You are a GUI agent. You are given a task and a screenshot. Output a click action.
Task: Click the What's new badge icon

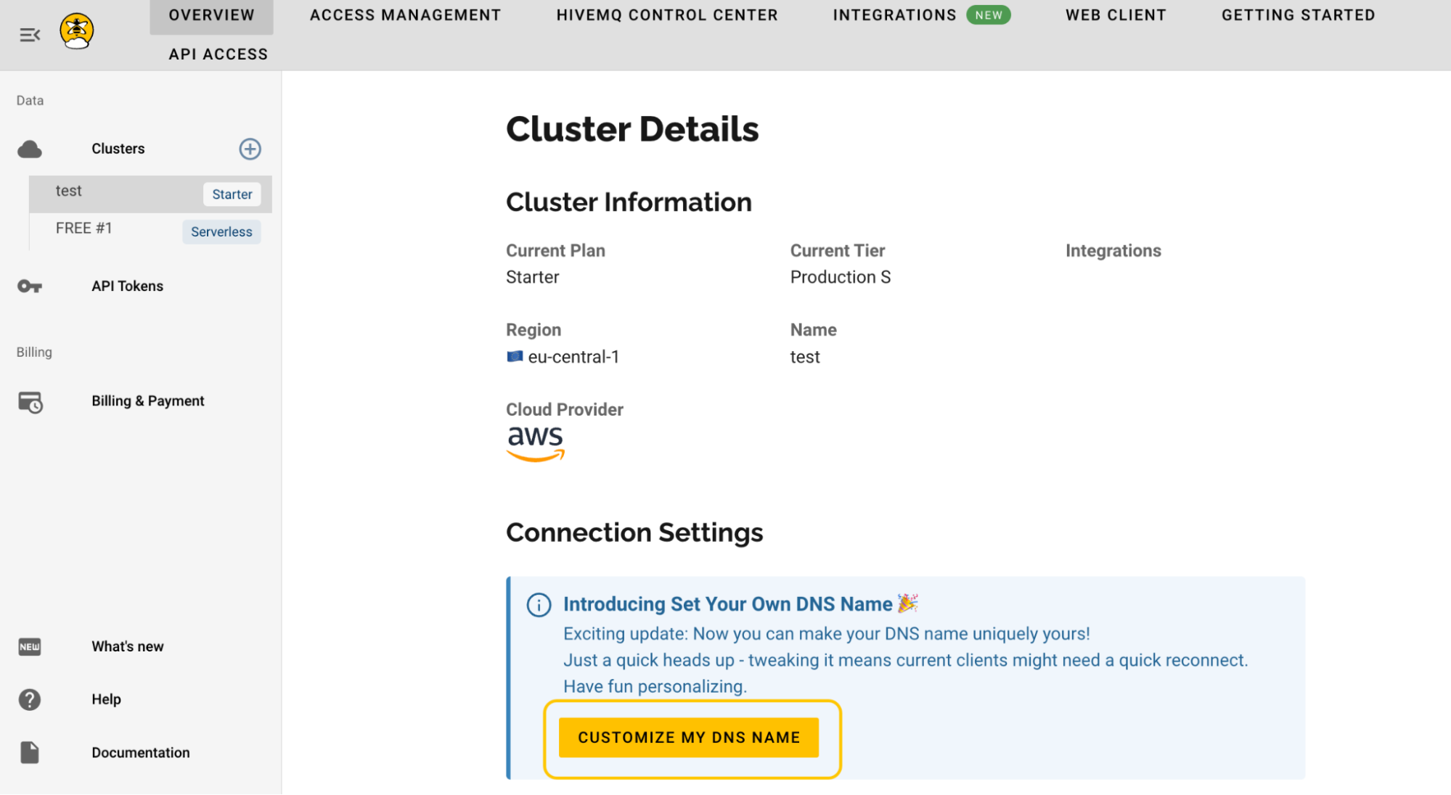click(30, 646)
